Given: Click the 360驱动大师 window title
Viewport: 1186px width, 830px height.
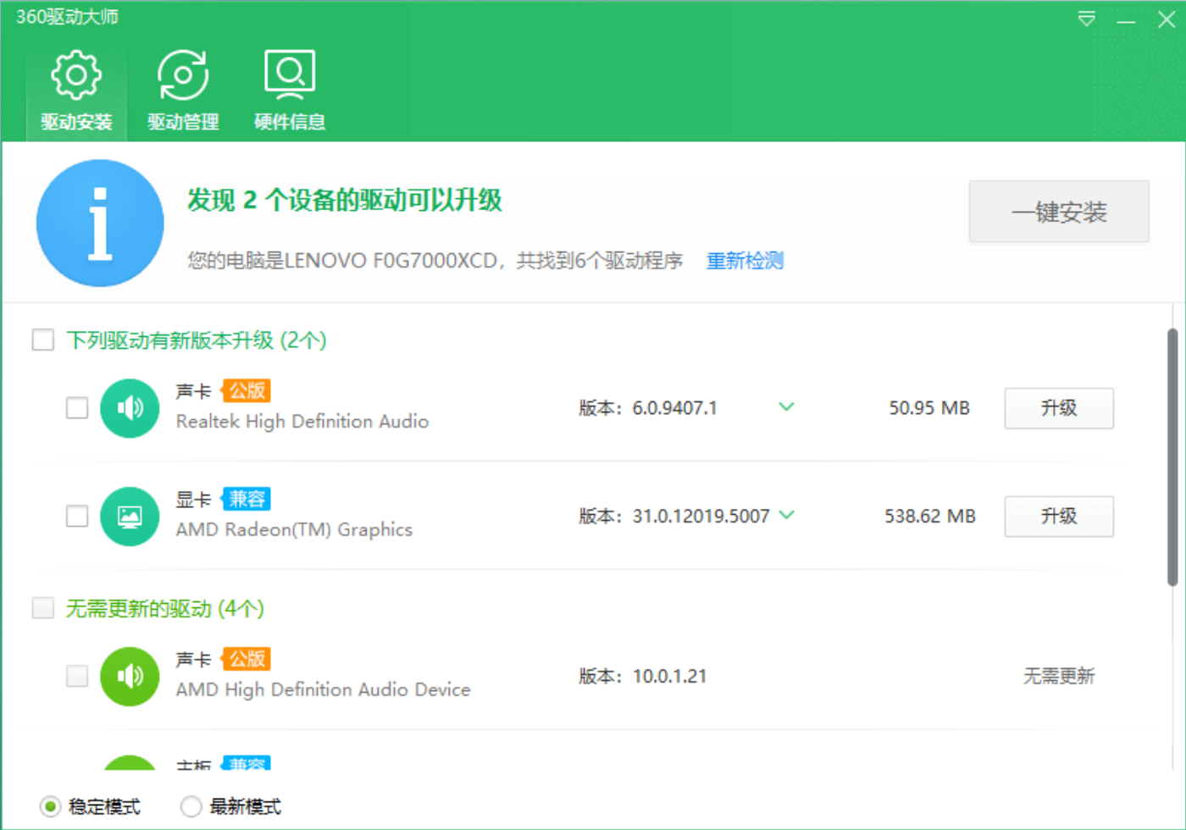Looking at the screenshot, I should 68,17.
